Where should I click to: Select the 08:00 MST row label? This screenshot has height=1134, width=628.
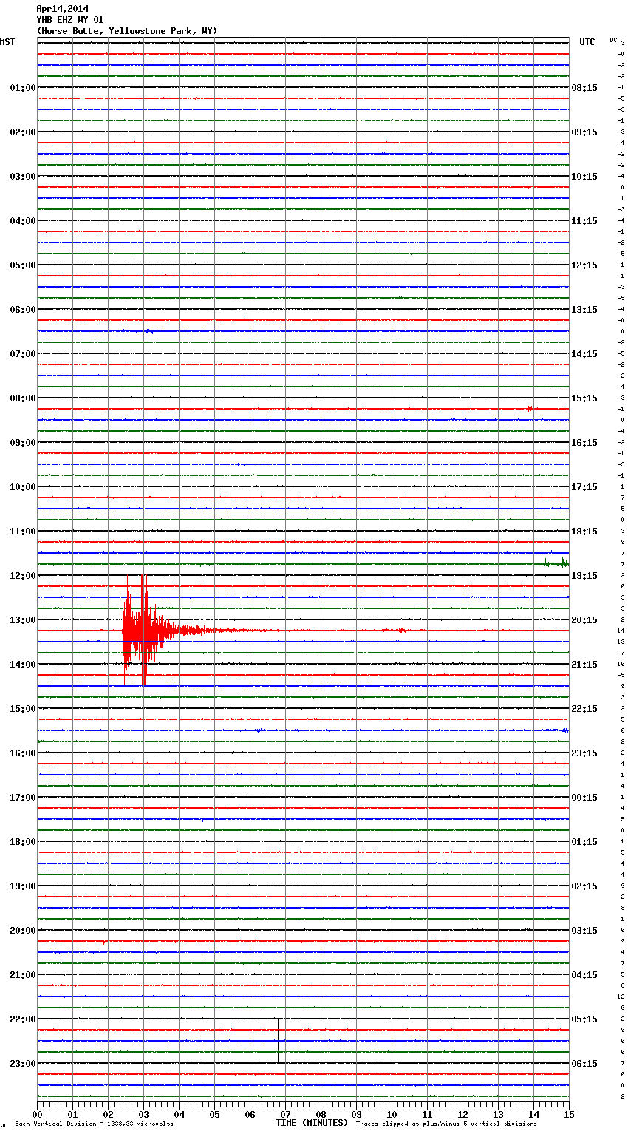(23, 398)
